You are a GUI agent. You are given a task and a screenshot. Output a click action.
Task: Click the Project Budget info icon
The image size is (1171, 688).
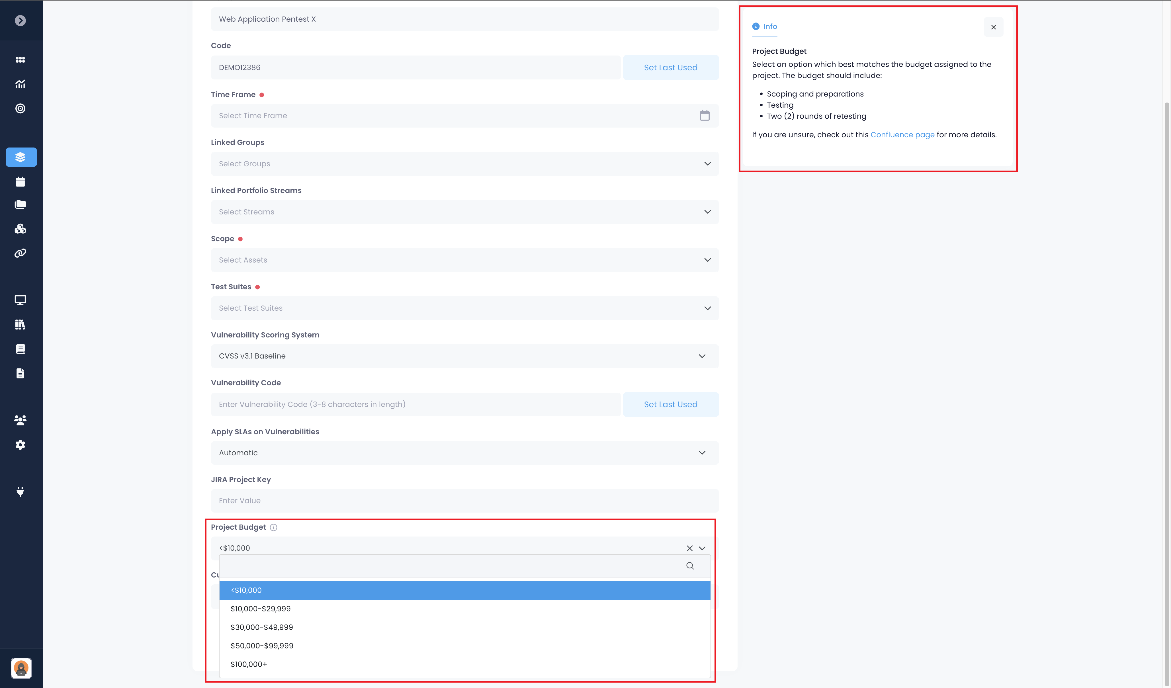coord(273,527)
